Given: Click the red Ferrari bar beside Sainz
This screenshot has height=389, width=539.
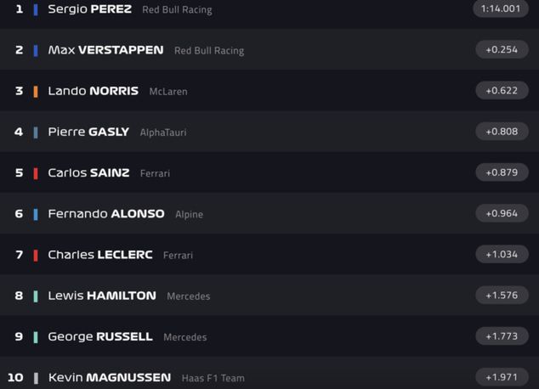Looking at the screenshot, I should tap(36, 173).
